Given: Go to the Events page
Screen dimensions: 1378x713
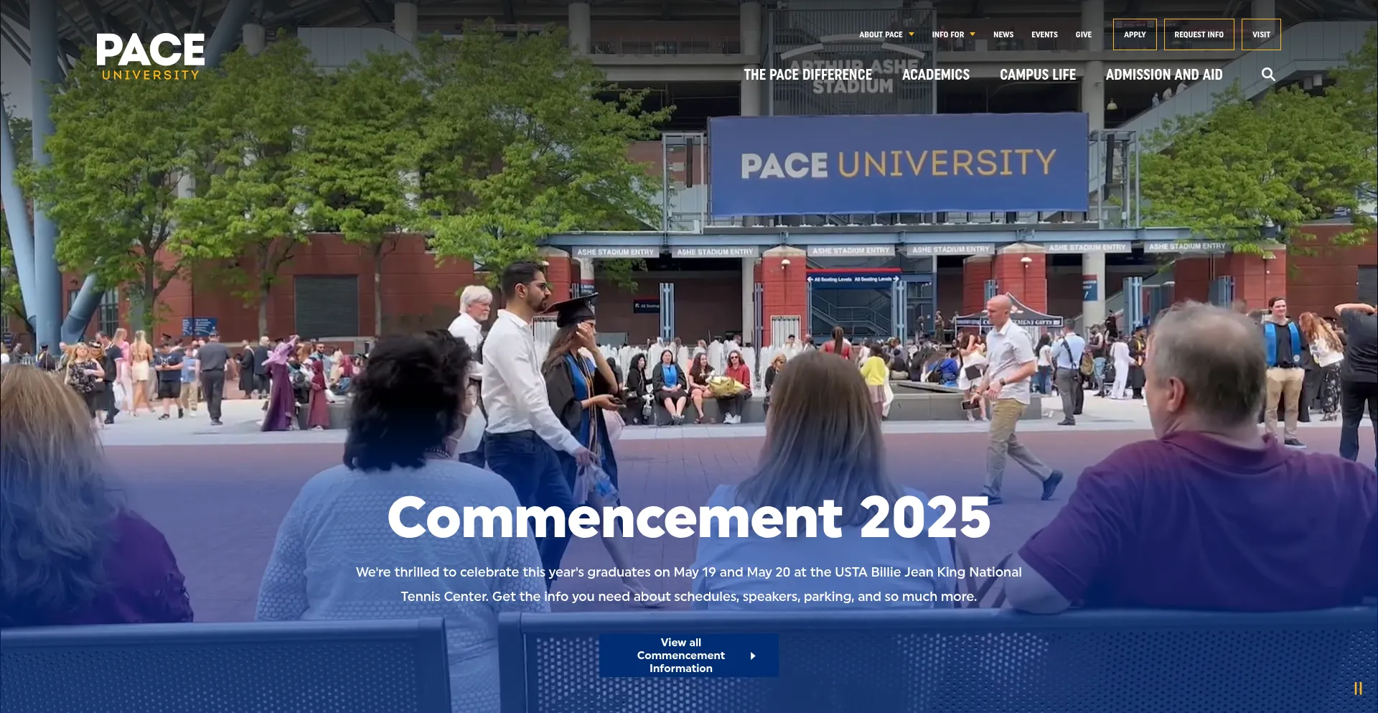Looking at the screenshot, I should 1044,34.
